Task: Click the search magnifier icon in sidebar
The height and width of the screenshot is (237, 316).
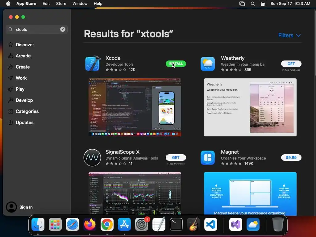Action: coord(10,29)
